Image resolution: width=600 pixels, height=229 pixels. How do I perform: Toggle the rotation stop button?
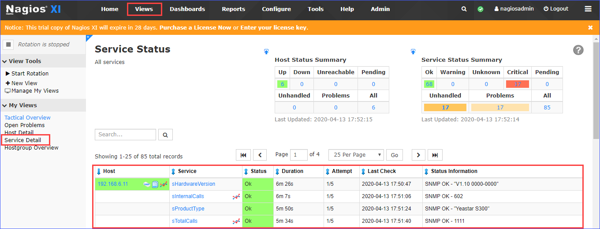pos(8,45)
